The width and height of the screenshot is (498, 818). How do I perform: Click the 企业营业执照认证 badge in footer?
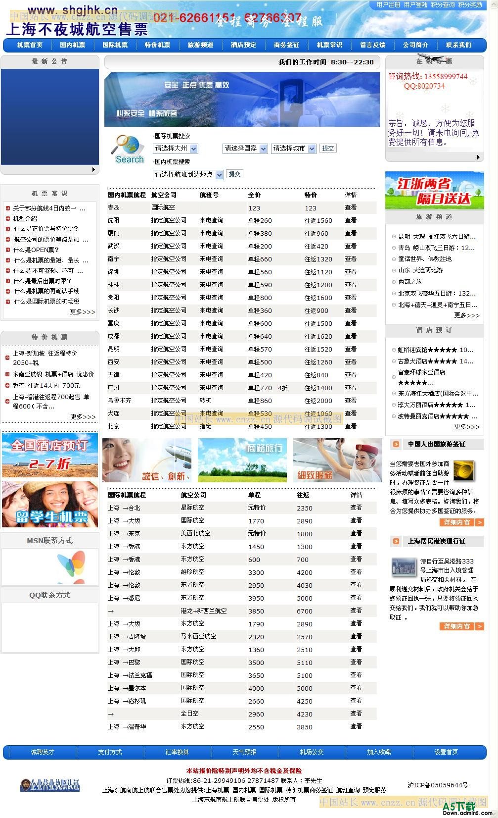(50, 785)
